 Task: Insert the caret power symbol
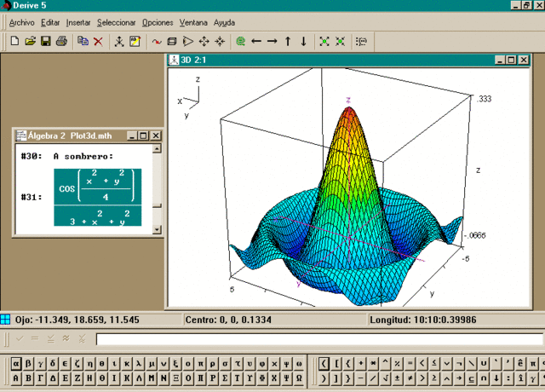click(386, 364)
